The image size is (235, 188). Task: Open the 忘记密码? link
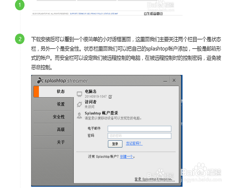[x=134, y=144]
